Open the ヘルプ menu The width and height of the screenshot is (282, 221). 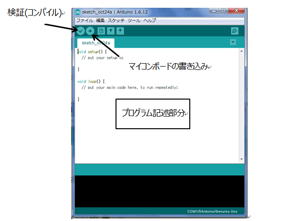[x=149, y=20]
